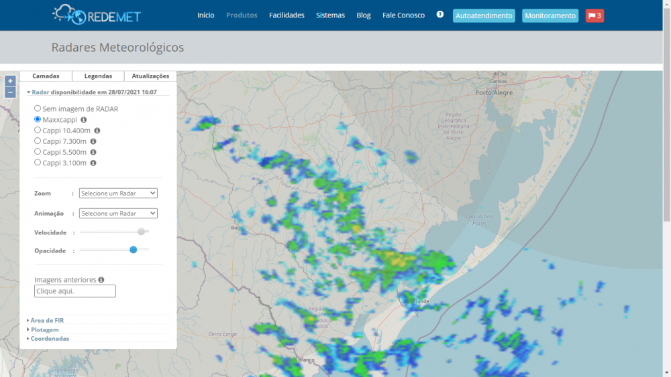Click the info icon beside Maxxcappi

pos(84,120)
